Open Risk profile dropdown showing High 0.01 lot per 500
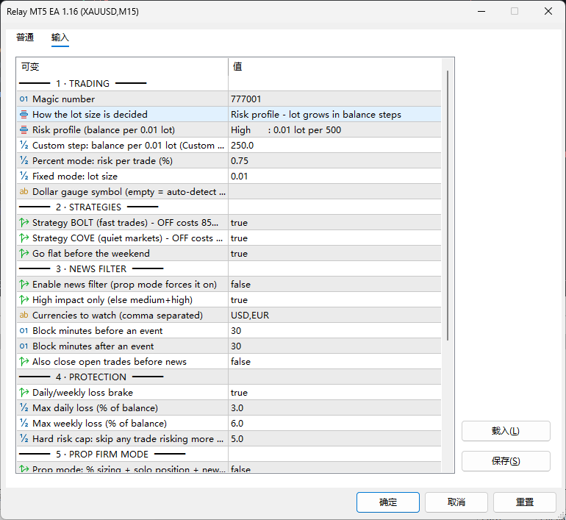The image size is (566, 520). [334, 130]
